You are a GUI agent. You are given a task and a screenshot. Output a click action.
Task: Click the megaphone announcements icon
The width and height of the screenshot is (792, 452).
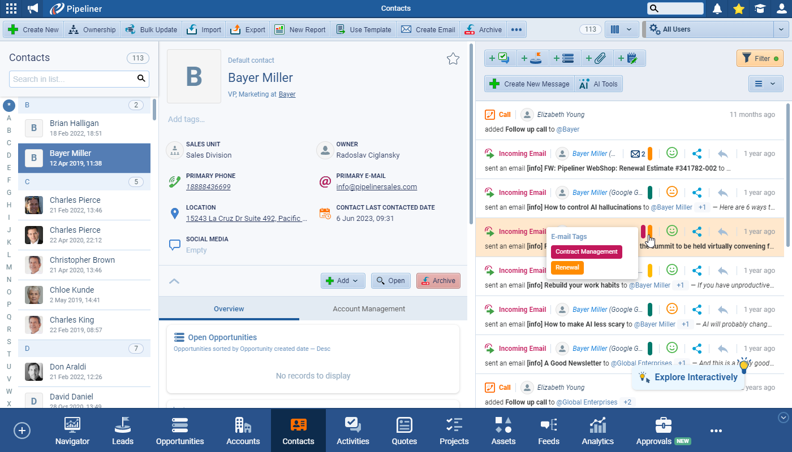click(33, 8)
